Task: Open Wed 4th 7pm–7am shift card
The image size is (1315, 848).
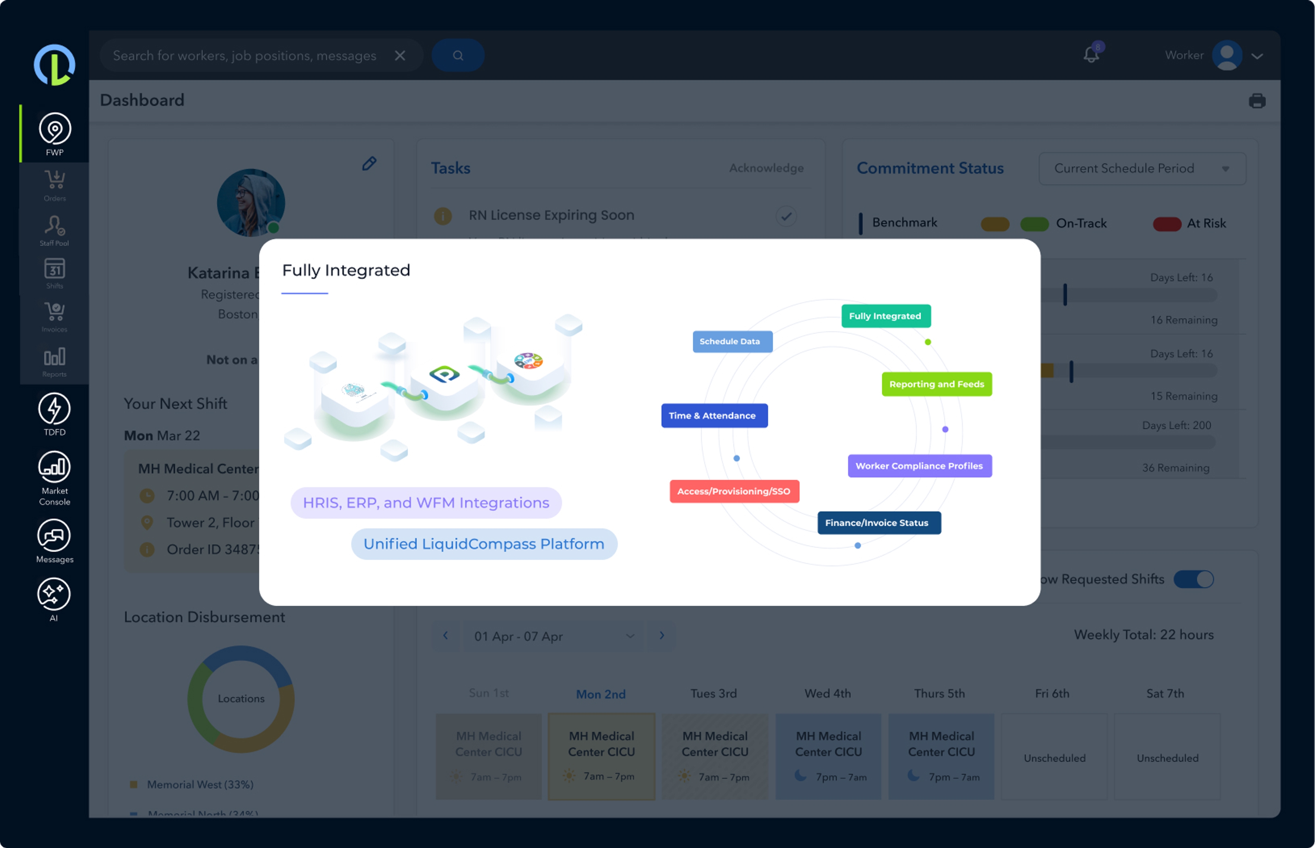Action: tap(828, 757)
